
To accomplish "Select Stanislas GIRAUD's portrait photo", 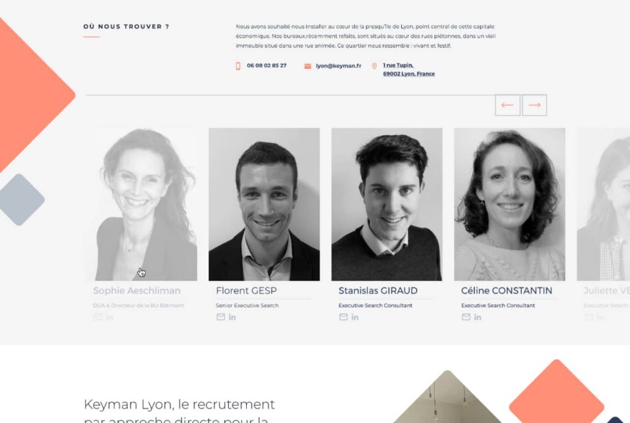I will [387, 204].
